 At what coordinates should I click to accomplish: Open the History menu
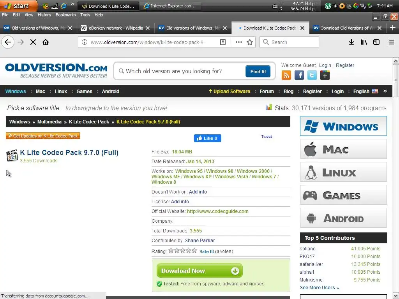click(44, 15)
